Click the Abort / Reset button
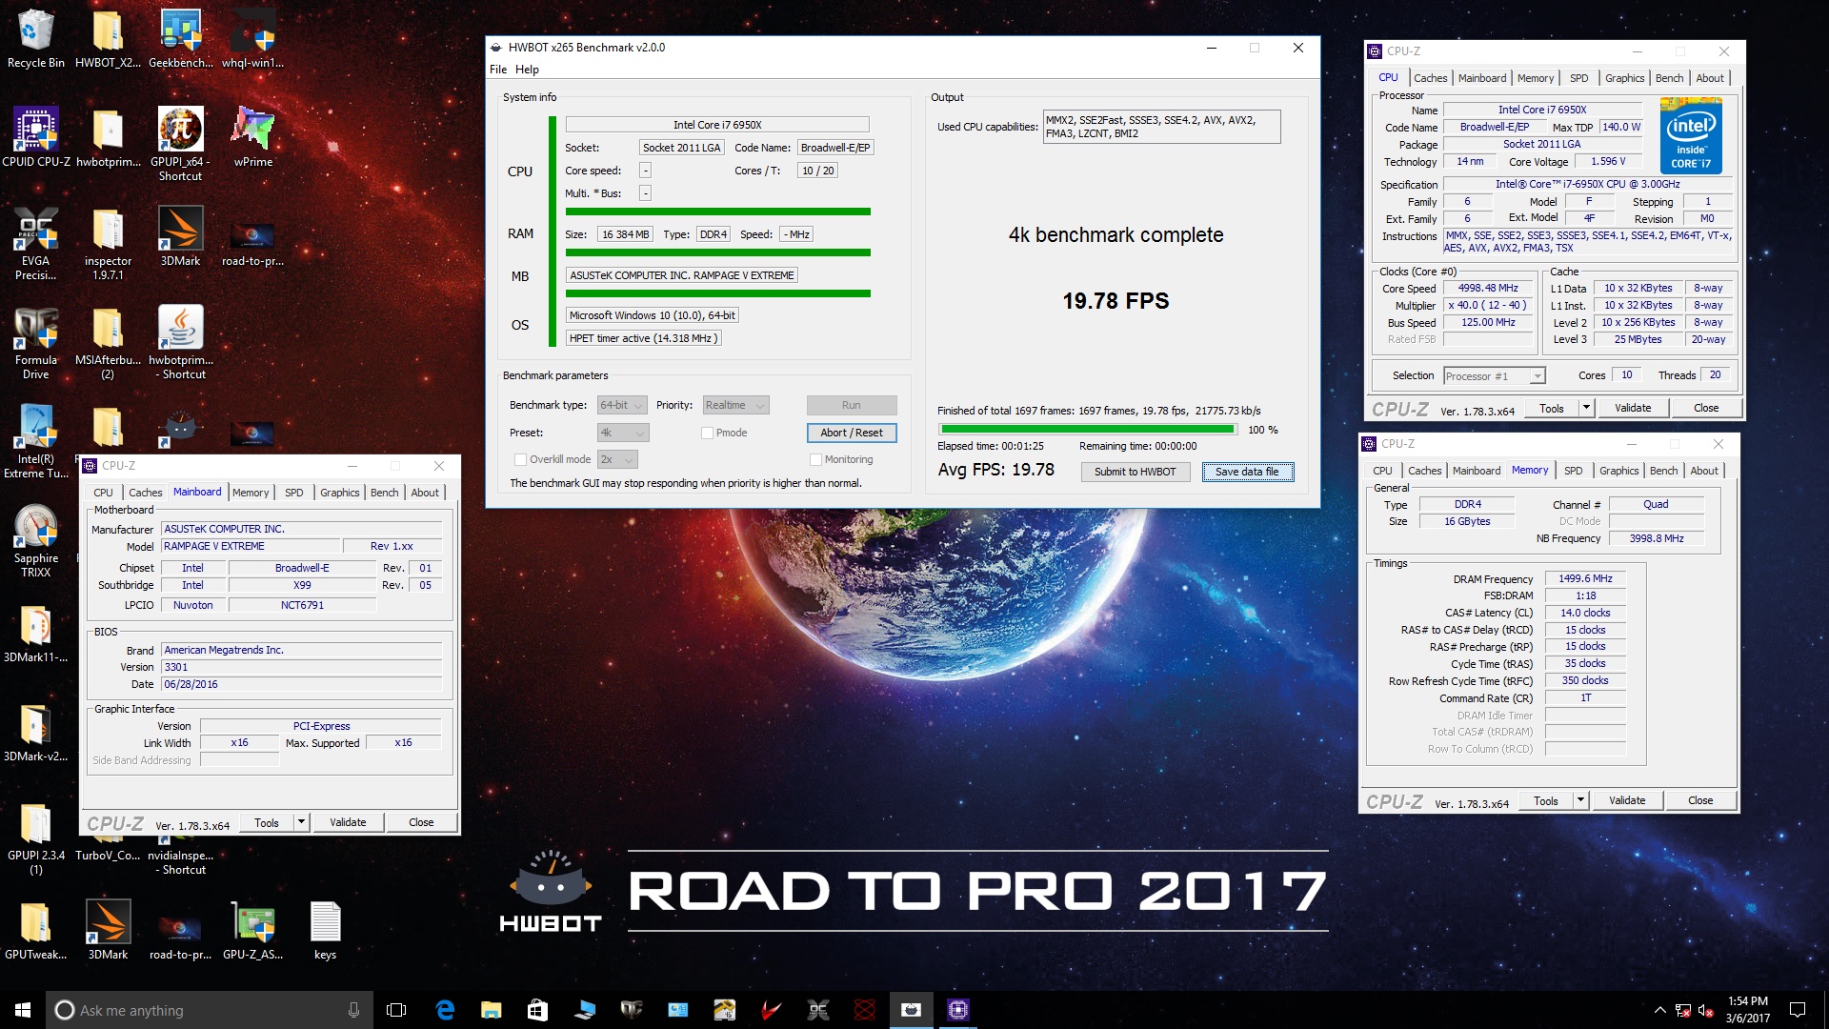 (852, 433)
